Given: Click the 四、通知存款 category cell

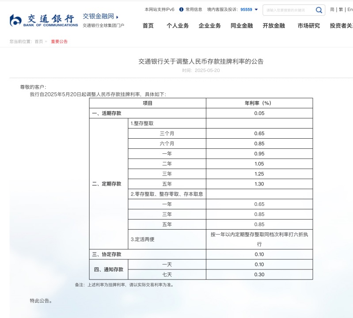Looking at the screenshot, I should pyautogui.click(x=109, y=269).
